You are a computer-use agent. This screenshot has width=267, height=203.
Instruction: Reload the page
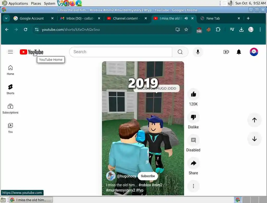(x=26, y=29)
